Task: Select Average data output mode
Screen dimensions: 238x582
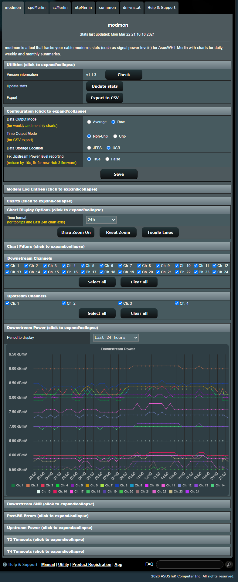Action: [x=89, y=122]
